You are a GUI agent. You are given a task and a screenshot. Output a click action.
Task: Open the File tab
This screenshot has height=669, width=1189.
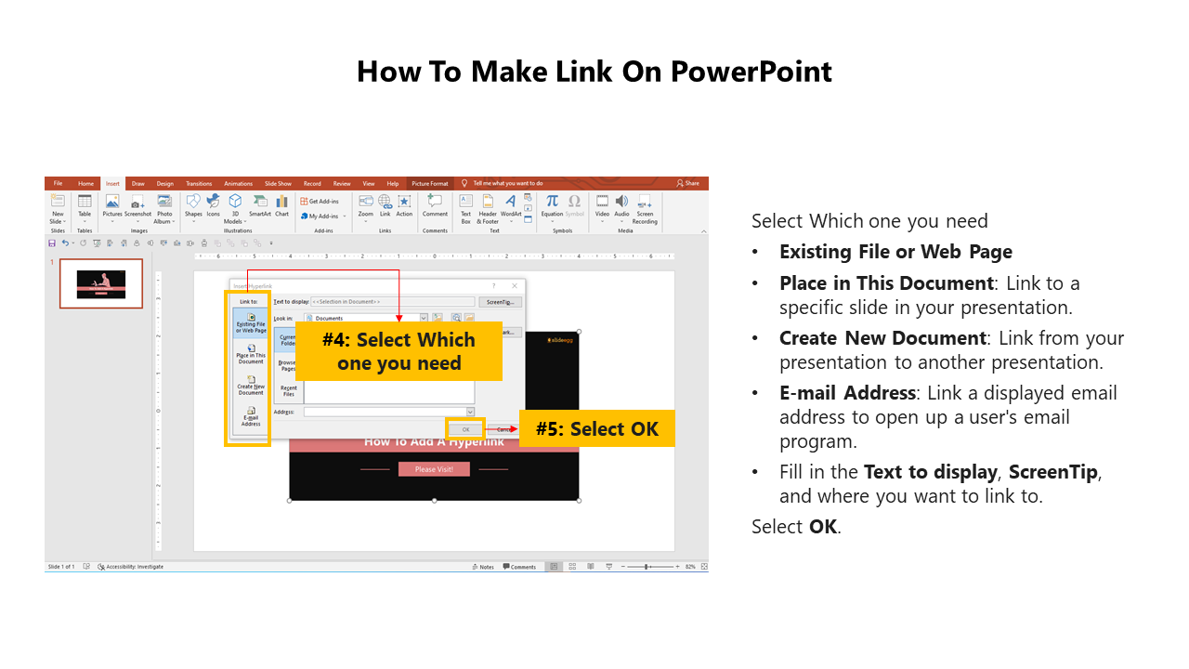[58, 183]
